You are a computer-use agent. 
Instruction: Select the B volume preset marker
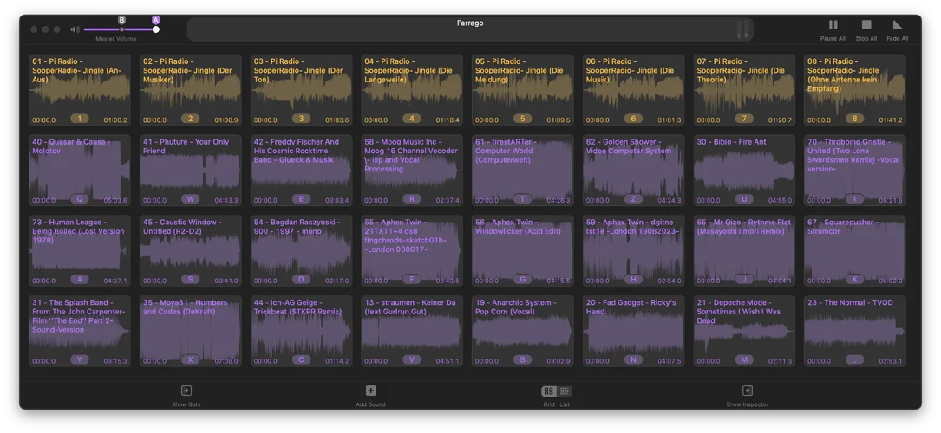pos(121,20)
